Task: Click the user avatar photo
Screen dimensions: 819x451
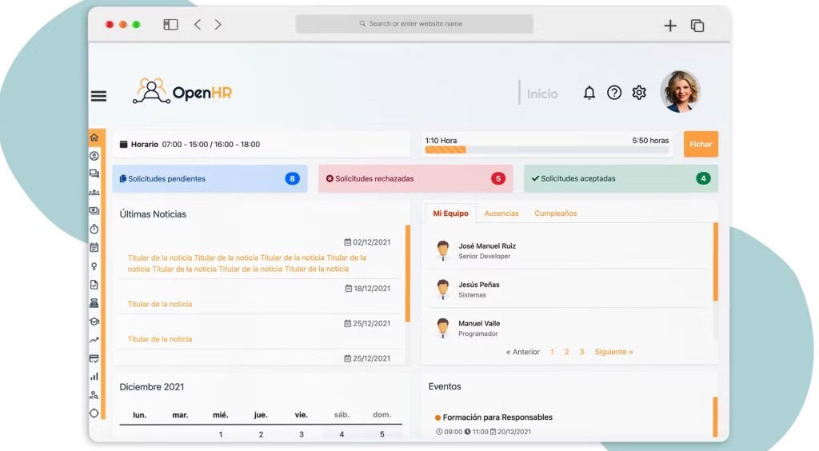Action: point(681,91)
